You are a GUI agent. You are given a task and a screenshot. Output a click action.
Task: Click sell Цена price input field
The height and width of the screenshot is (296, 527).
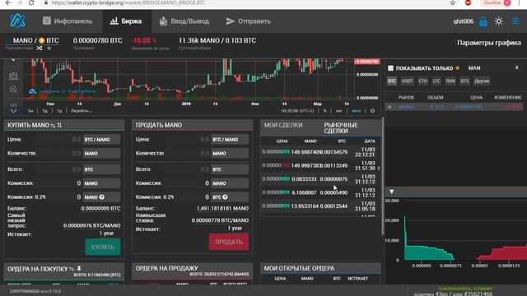click(x=188, y=139)
